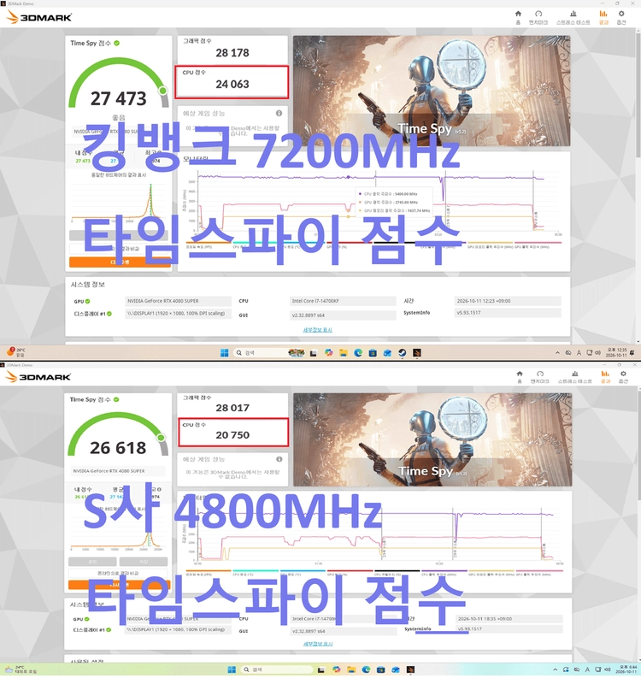Click 3DMark icon on lower taskbar
This screenshot has width=641, height=678.
pos(410,669)
